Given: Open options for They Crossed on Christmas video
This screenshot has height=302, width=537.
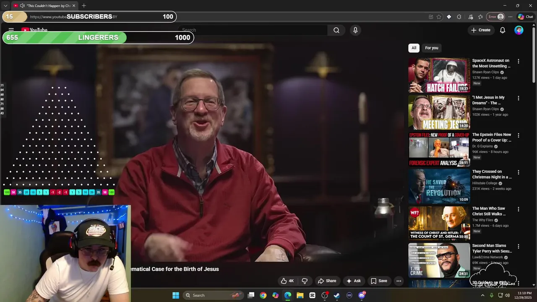Looking at the screenshot, I should coord(519,172).
